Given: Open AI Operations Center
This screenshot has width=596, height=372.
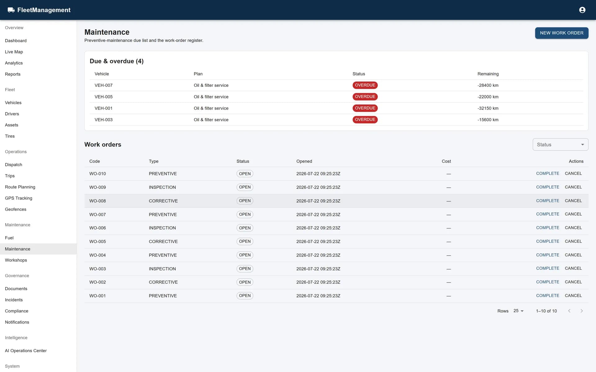Looking at the screenshot, I should click(x=38, y=351).
